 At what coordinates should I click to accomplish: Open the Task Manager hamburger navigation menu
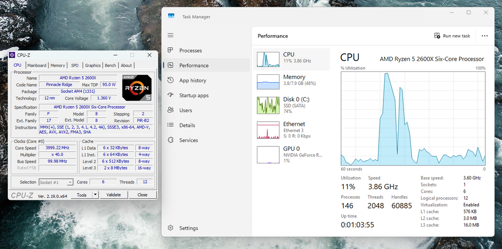[x=170, y=36]
